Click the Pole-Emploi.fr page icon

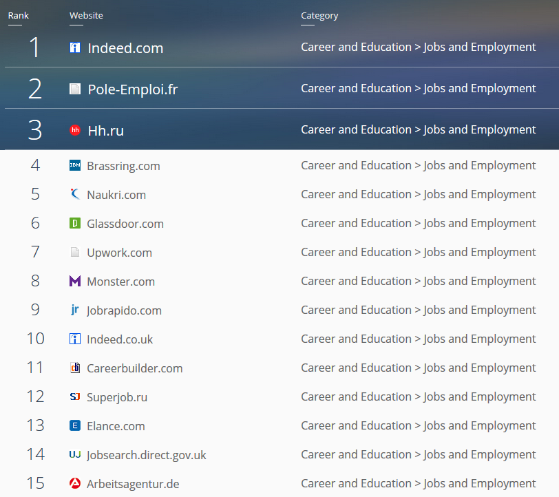75,89
